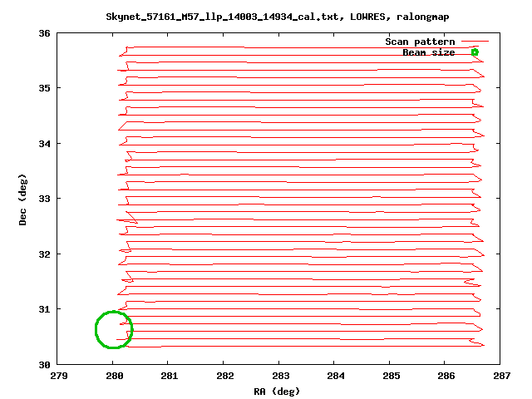532x399 pixels.
Task: Click the y-axis tick label 33
Action: click(44, 199)
